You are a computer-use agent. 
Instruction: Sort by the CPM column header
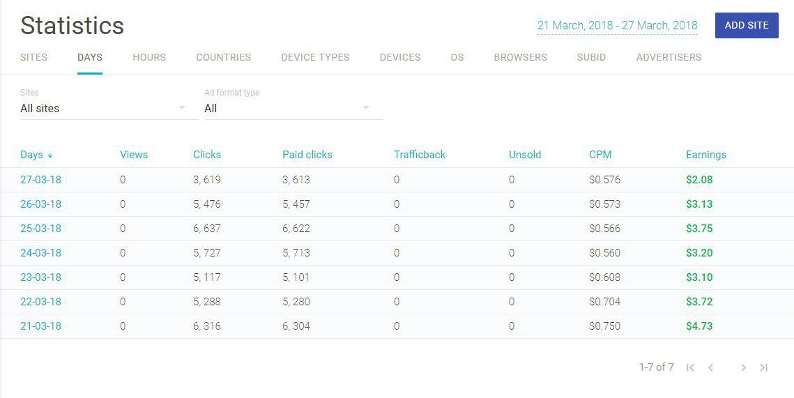tap(600, 155)
